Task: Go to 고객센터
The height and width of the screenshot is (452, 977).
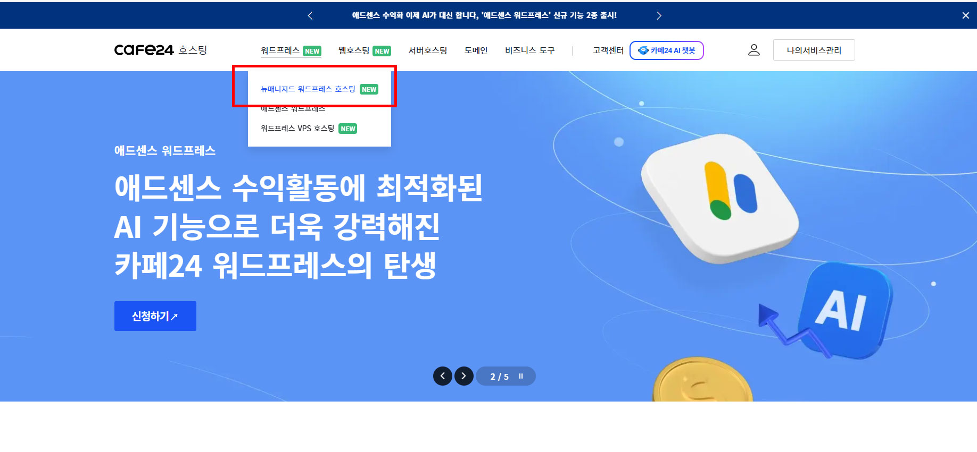Action: [x=608, y=50]
